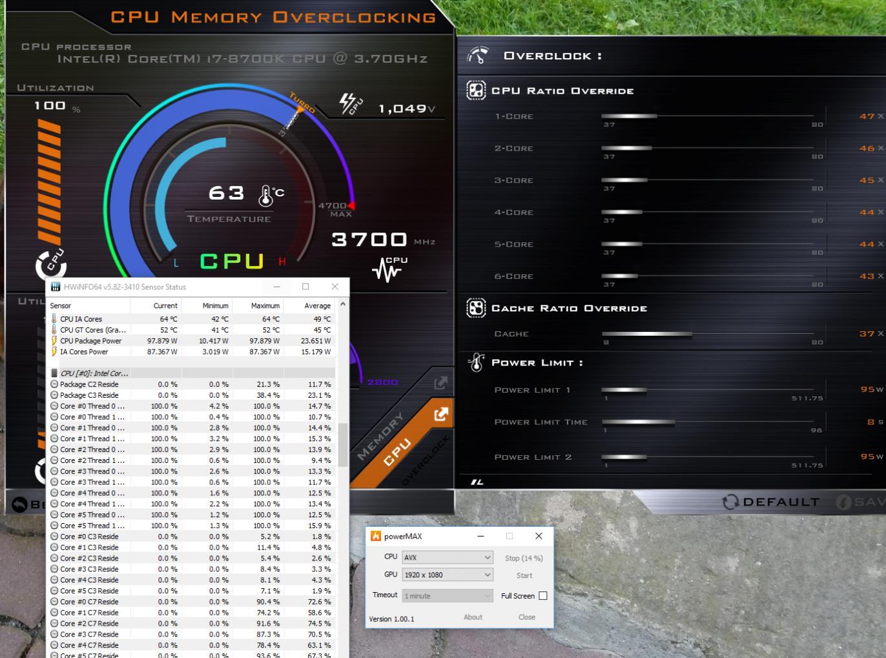Open the CPU AVX dropdown in powerMAX

(448, 557)
